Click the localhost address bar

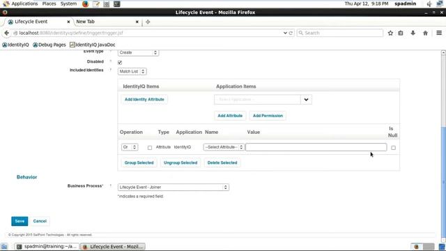(148, 33)
